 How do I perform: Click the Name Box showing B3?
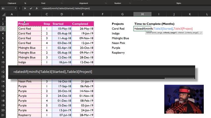[x=8, y=8]
